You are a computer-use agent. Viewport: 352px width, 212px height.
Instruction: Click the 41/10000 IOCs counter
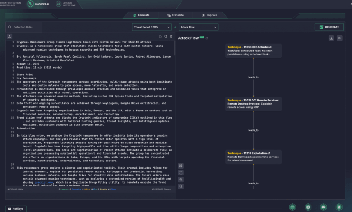click(x=15, y=189)
